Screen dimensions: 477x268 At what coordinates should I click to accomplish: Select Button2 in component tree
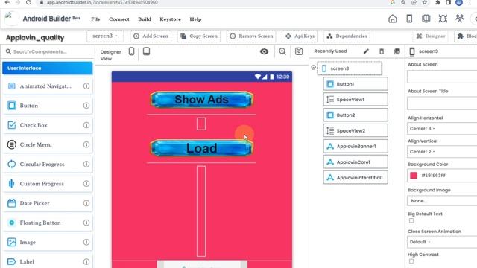[x=356, y=115]
